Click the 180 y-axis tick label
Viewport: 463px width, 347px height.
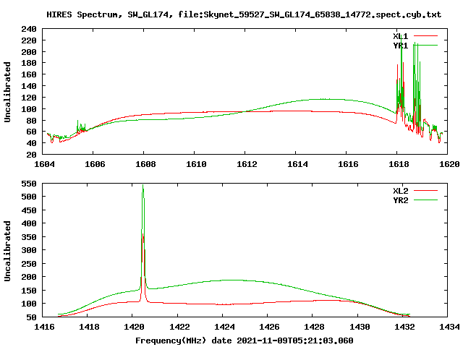[29, 63]
